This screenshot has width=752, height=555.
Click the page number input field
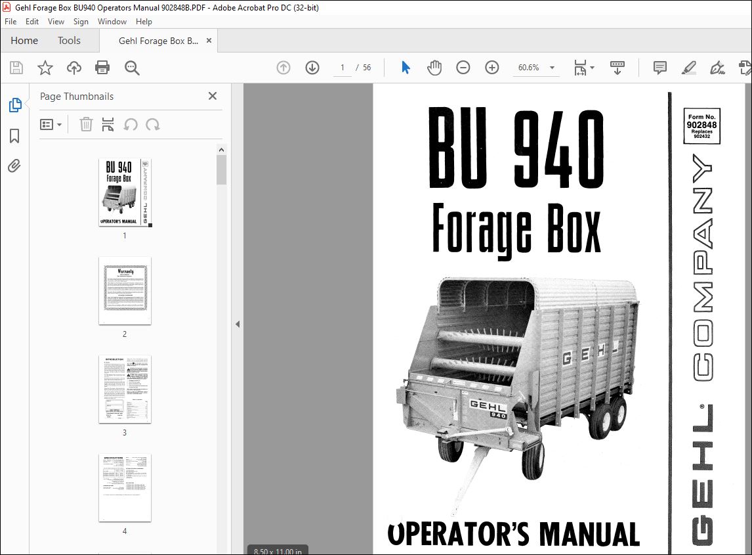point(343,68)
